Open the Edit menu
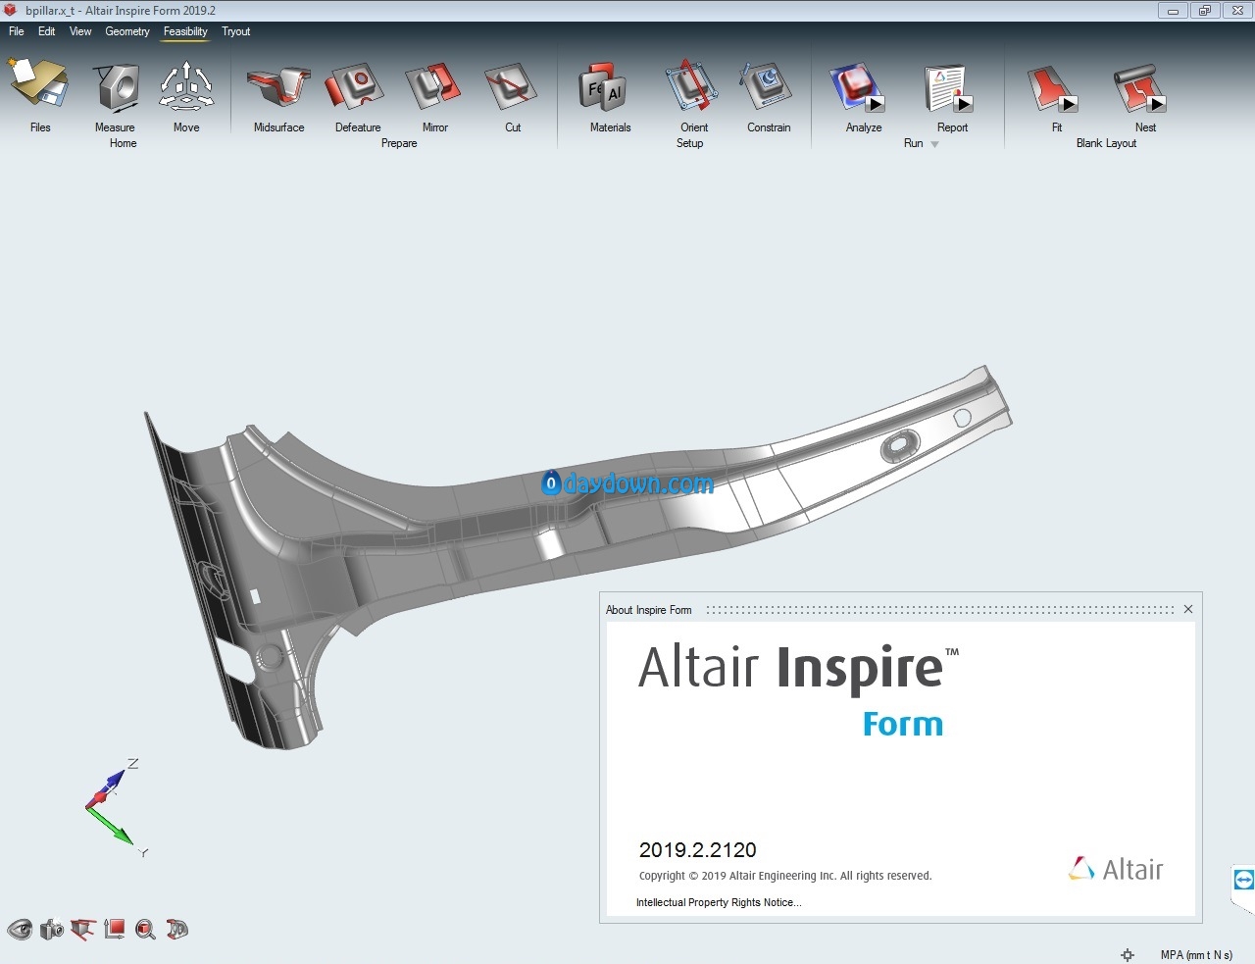 (46, 31)
